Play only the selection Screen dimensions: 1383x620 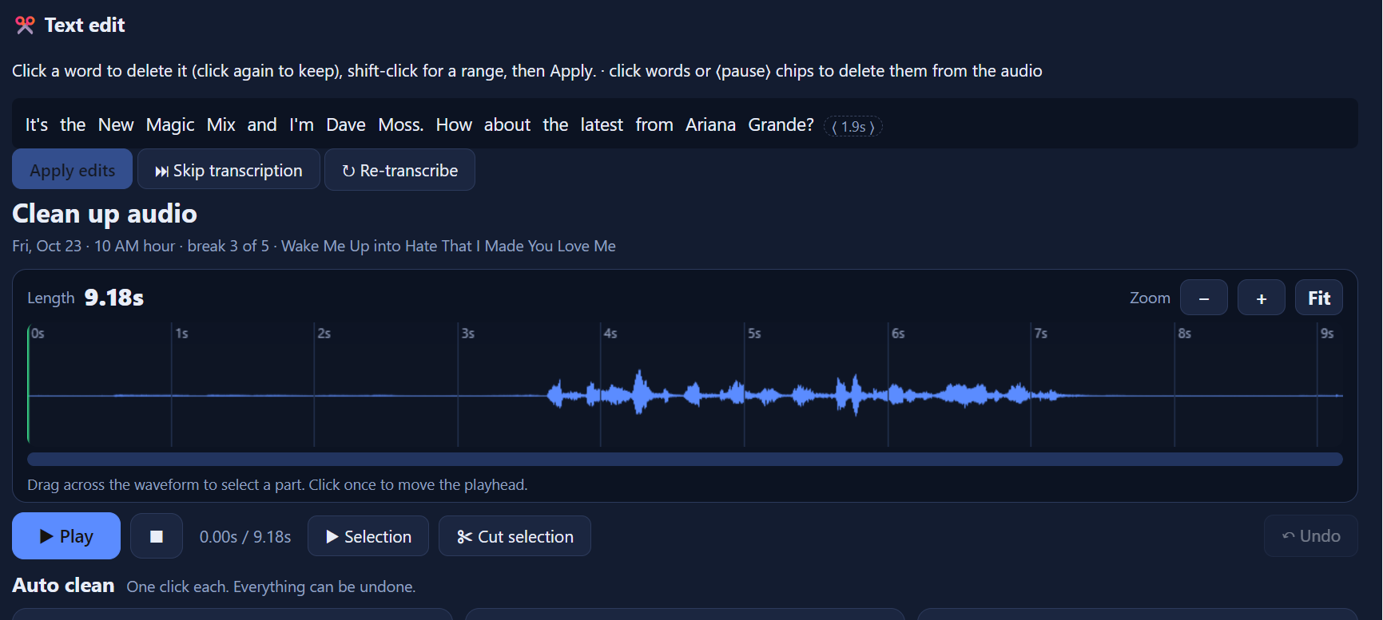(x=368, y=536)
